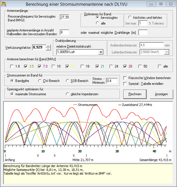This screenshot has height=187, width=177.
Task: Enable the 50 MHz band checkbox
Action: [x=140, y=66]
